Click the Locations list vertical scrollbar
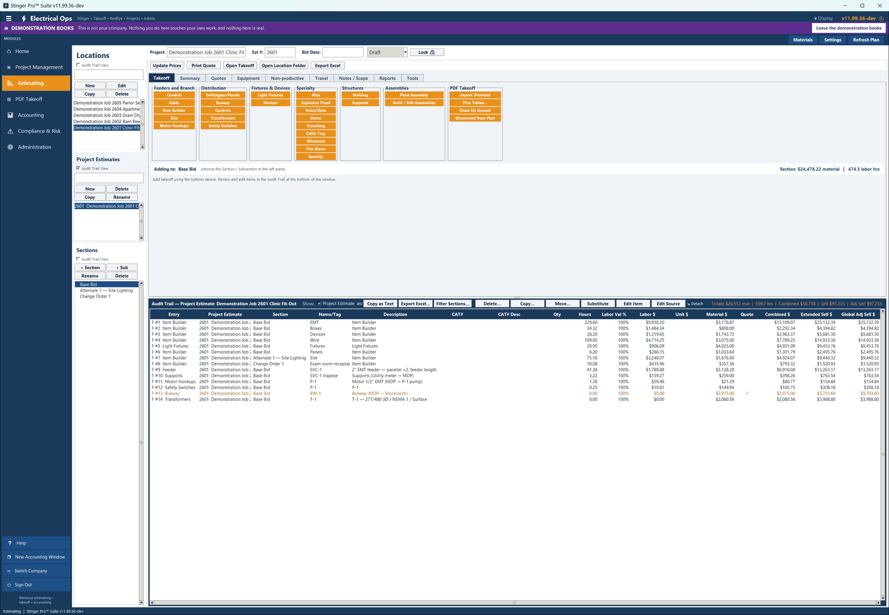The image size is (889, 615). pyautogui.click(x=142, y=124)
